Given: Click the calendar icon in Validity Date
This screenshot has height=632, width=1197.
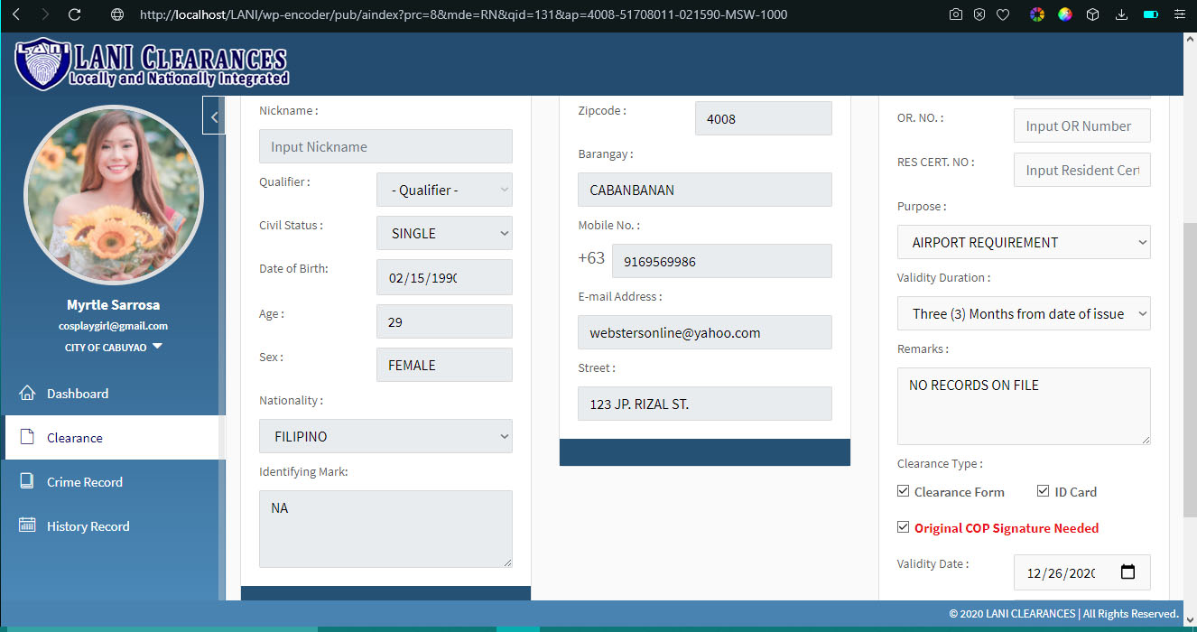Looking at the screenshot, I should coord(1127,572).
